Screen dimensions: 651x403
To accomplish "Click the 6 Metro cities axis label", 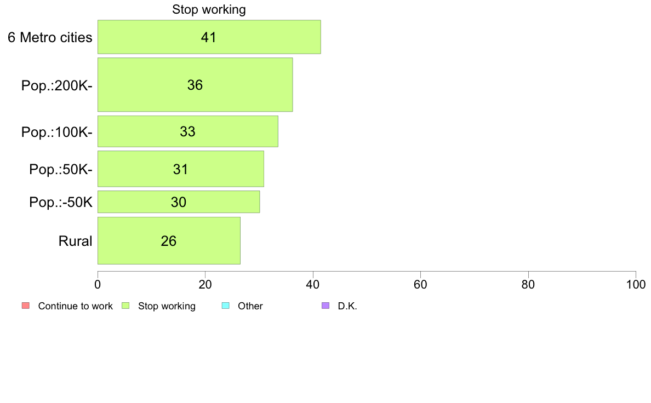I will pos(50,37).
